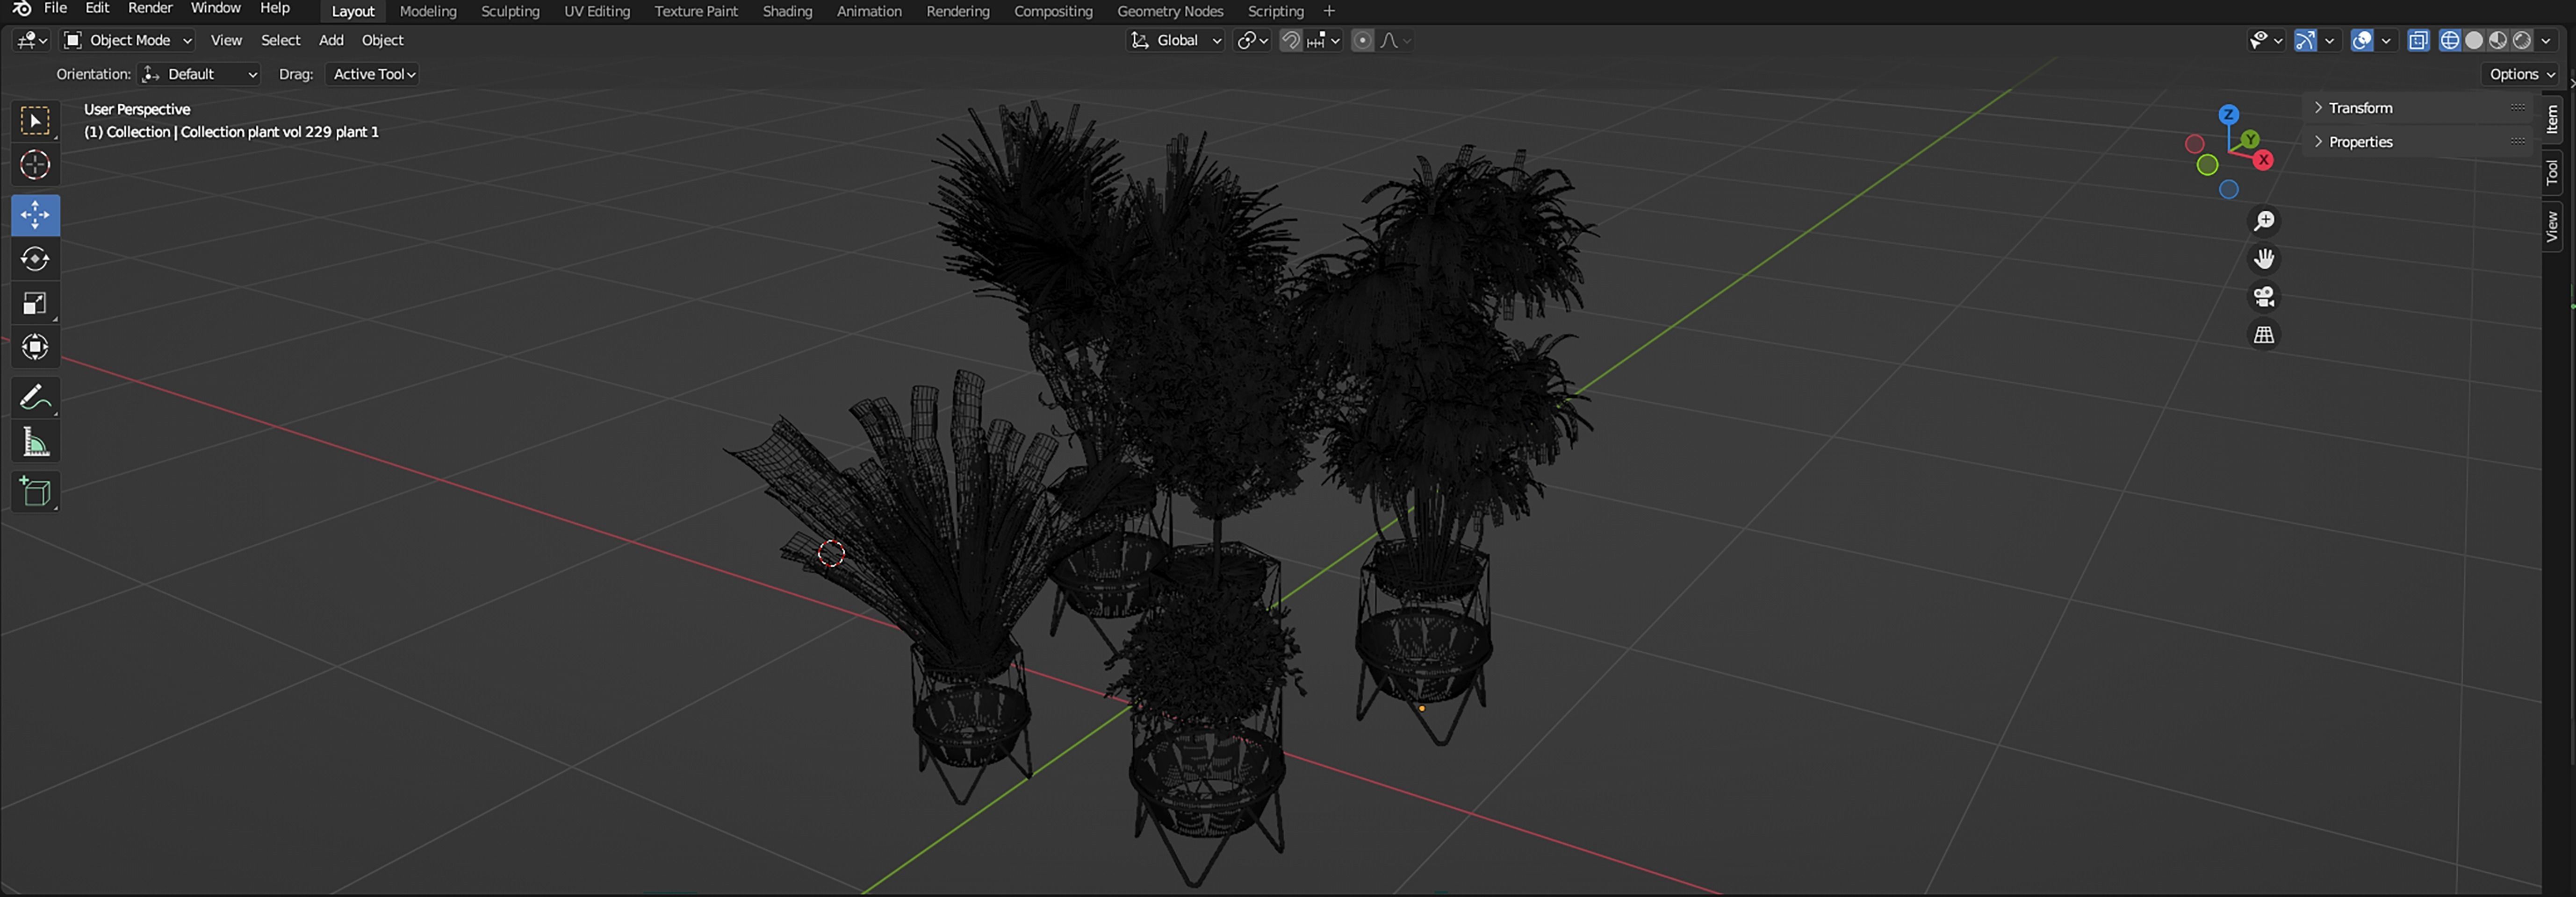Open the viewport Add menu
Viewport: 2576px width, 897px height.
(331, 40)
